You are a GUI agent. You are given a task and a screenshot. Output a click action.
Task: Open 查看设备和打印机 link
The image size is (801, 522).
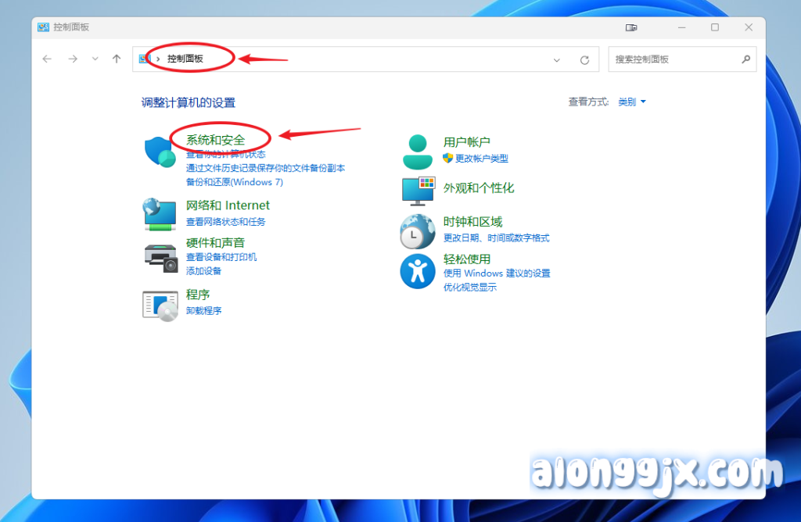coord(221,257)
